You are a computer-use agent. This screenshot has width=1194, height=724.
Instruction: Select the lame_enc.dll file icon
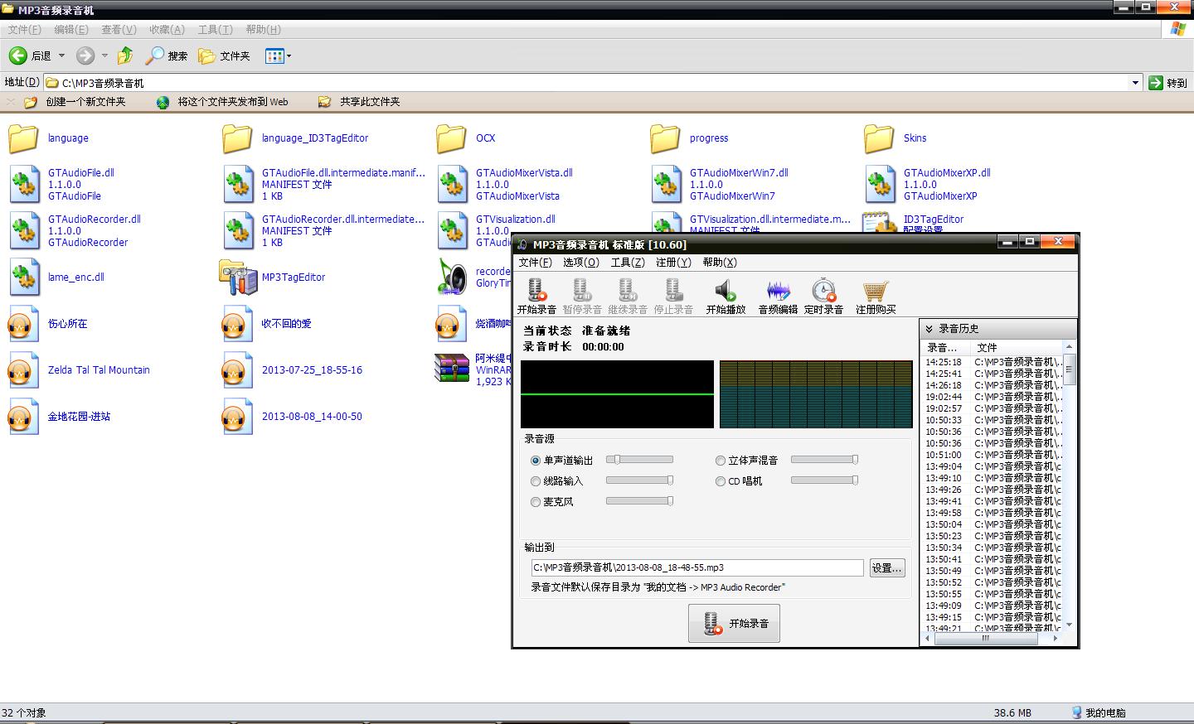point(24,278)
